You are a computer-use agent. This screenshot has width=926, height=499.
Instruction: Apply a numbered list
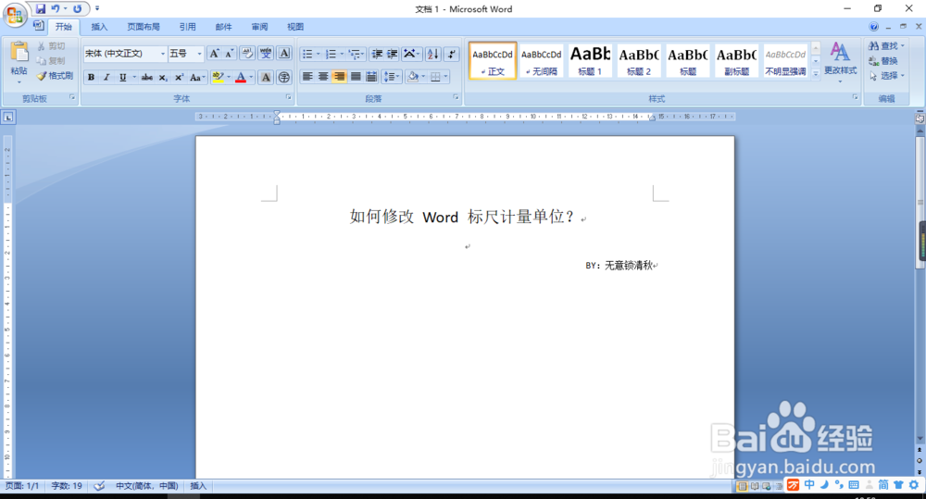click(331, 55)
